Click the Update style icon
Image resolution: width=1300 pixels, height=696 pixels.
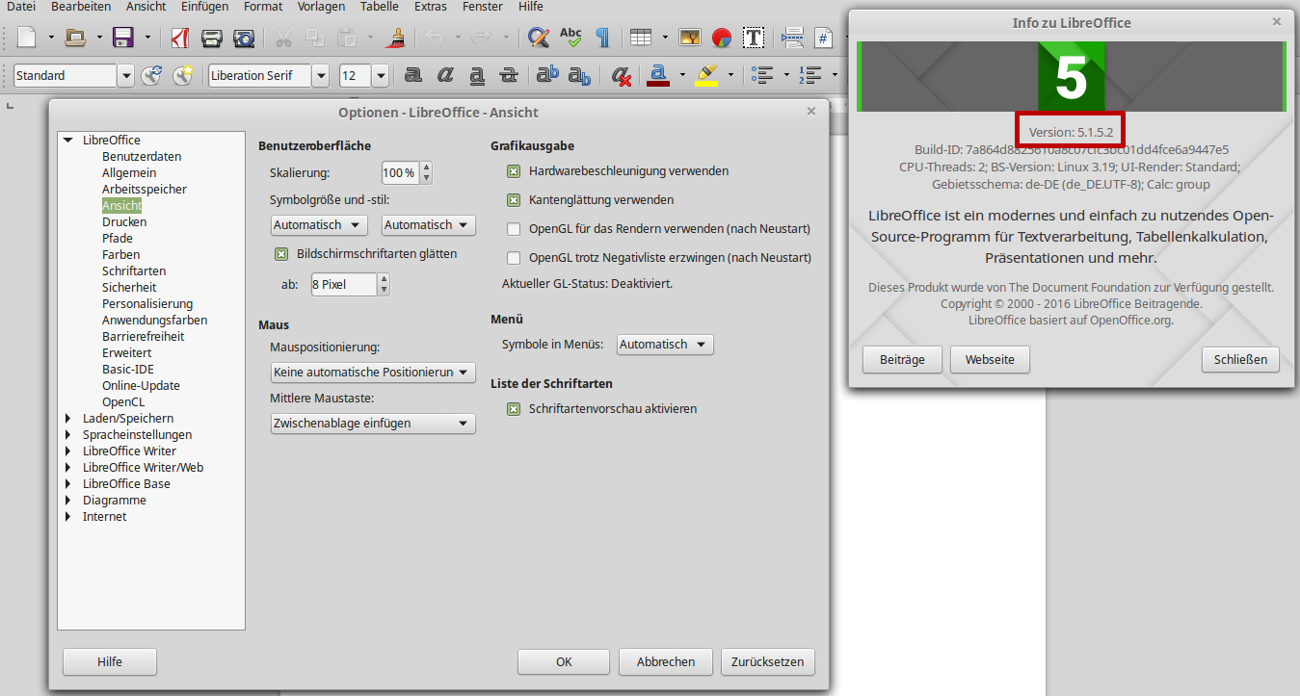click(151, 75)
